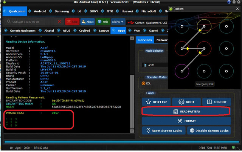Switch to the MicroSoft tab

point(149,11)
